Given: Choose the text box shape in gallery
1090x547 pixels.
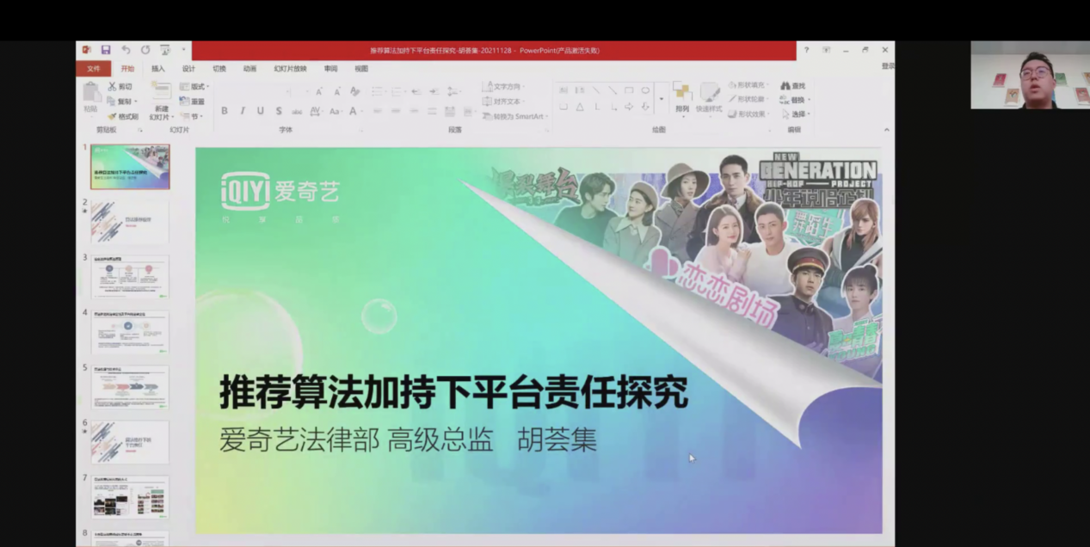Looking at the screenshot, I should tap(563, 90).
